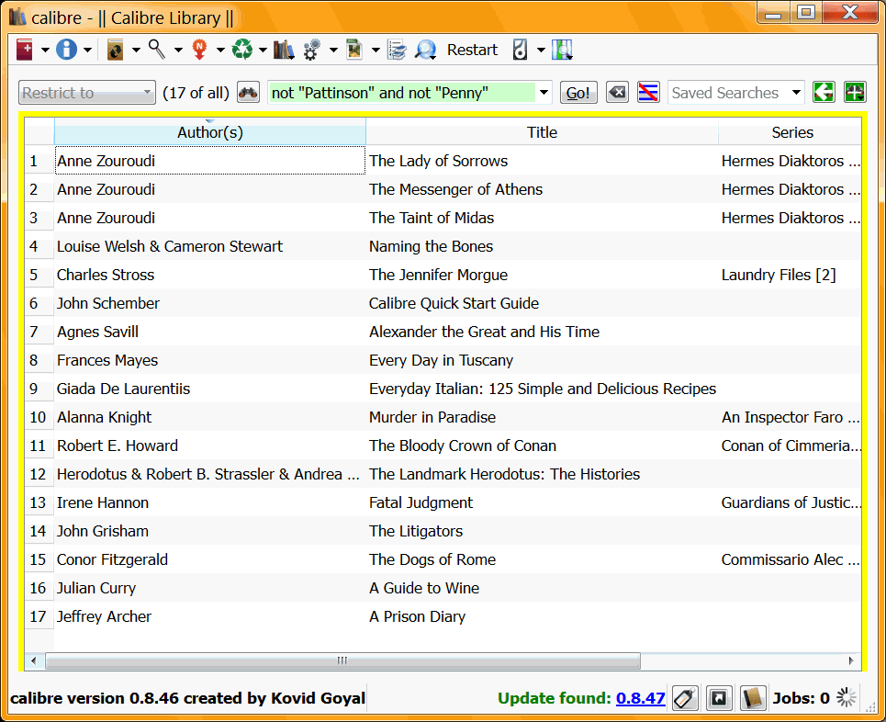Select The Bloody Crown of Conan title
The height and width of the screenshot is (722, 886).
pos(462,446)
